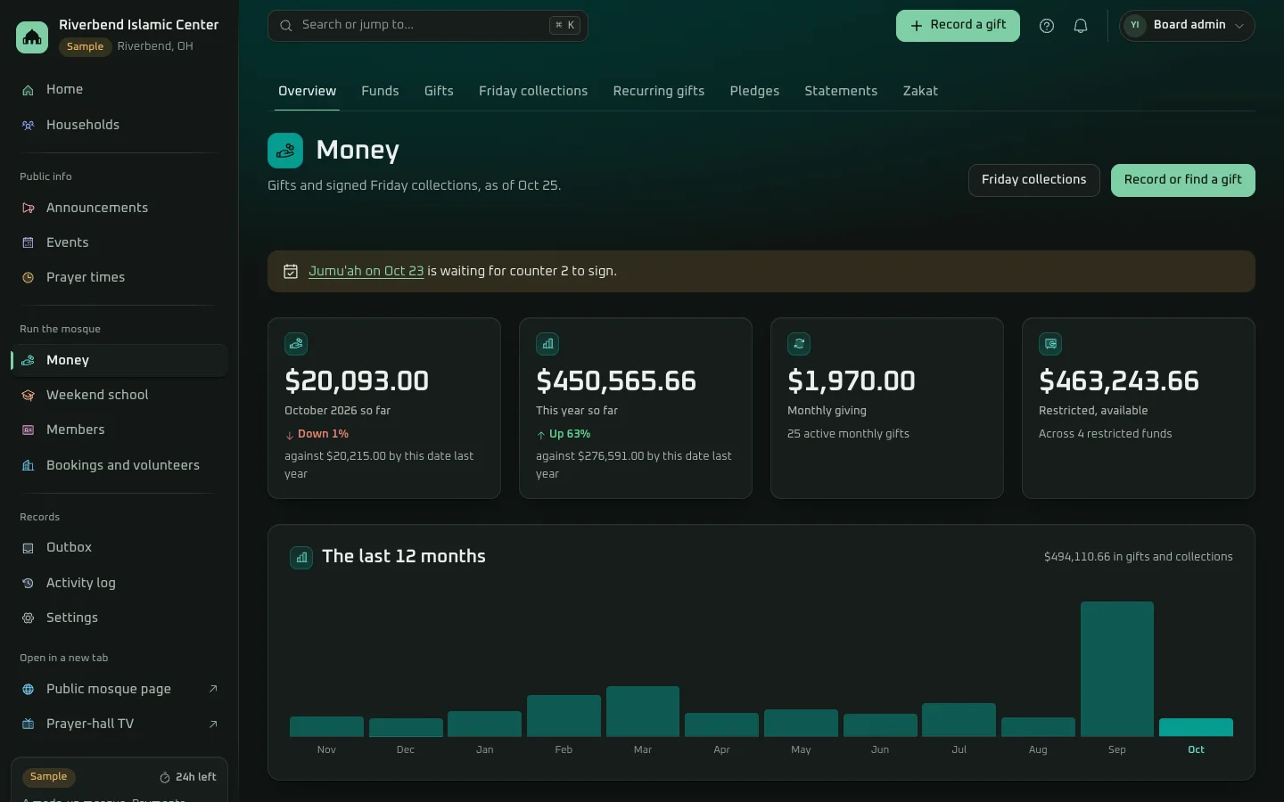The width and height of the screenshot is (1284, 802).
Task: Click Record or find a gift button
Action: (x=1183, y=180)
